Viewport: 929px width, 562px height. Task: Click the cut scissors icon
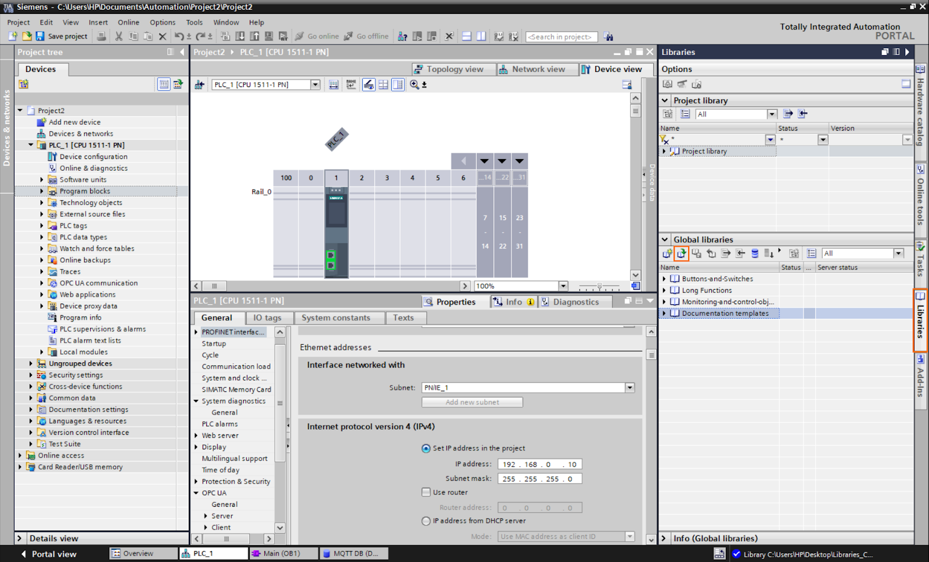click(118, 36)
